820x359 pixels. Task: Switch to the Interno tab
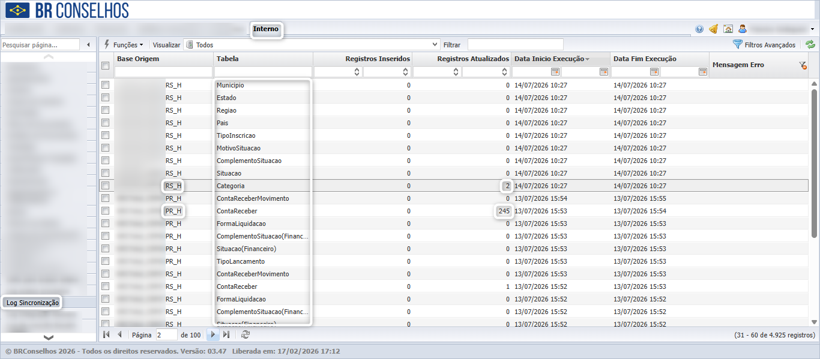[266, 29]
